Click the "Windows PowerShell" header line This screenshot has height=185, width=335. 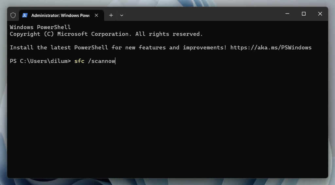pyautogui.click(x=40, y=27)
